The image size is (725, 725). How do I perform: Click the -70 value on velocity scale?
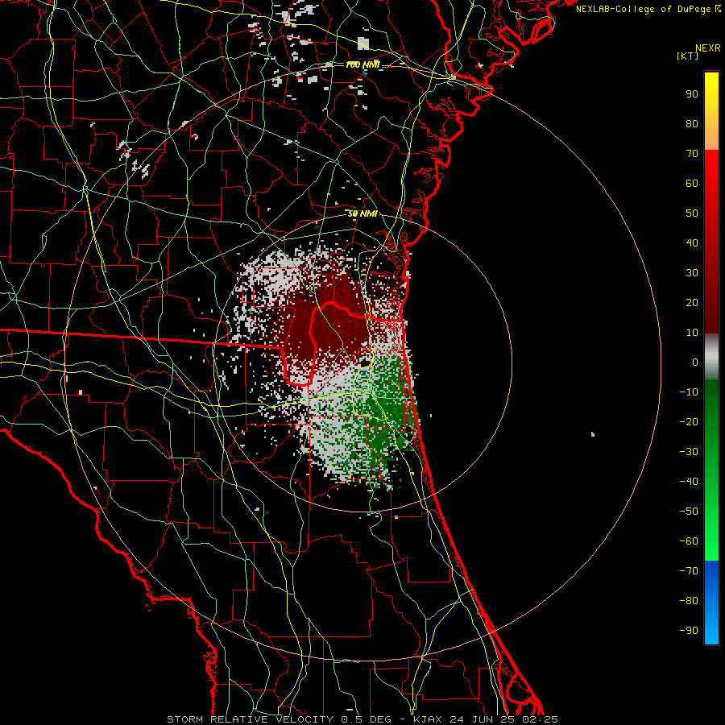click(x=689, y=571)
